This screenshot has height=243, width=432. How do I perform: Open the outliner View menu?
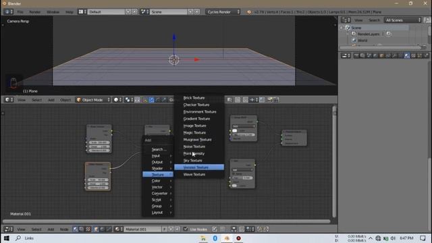(x=358, y=20)
